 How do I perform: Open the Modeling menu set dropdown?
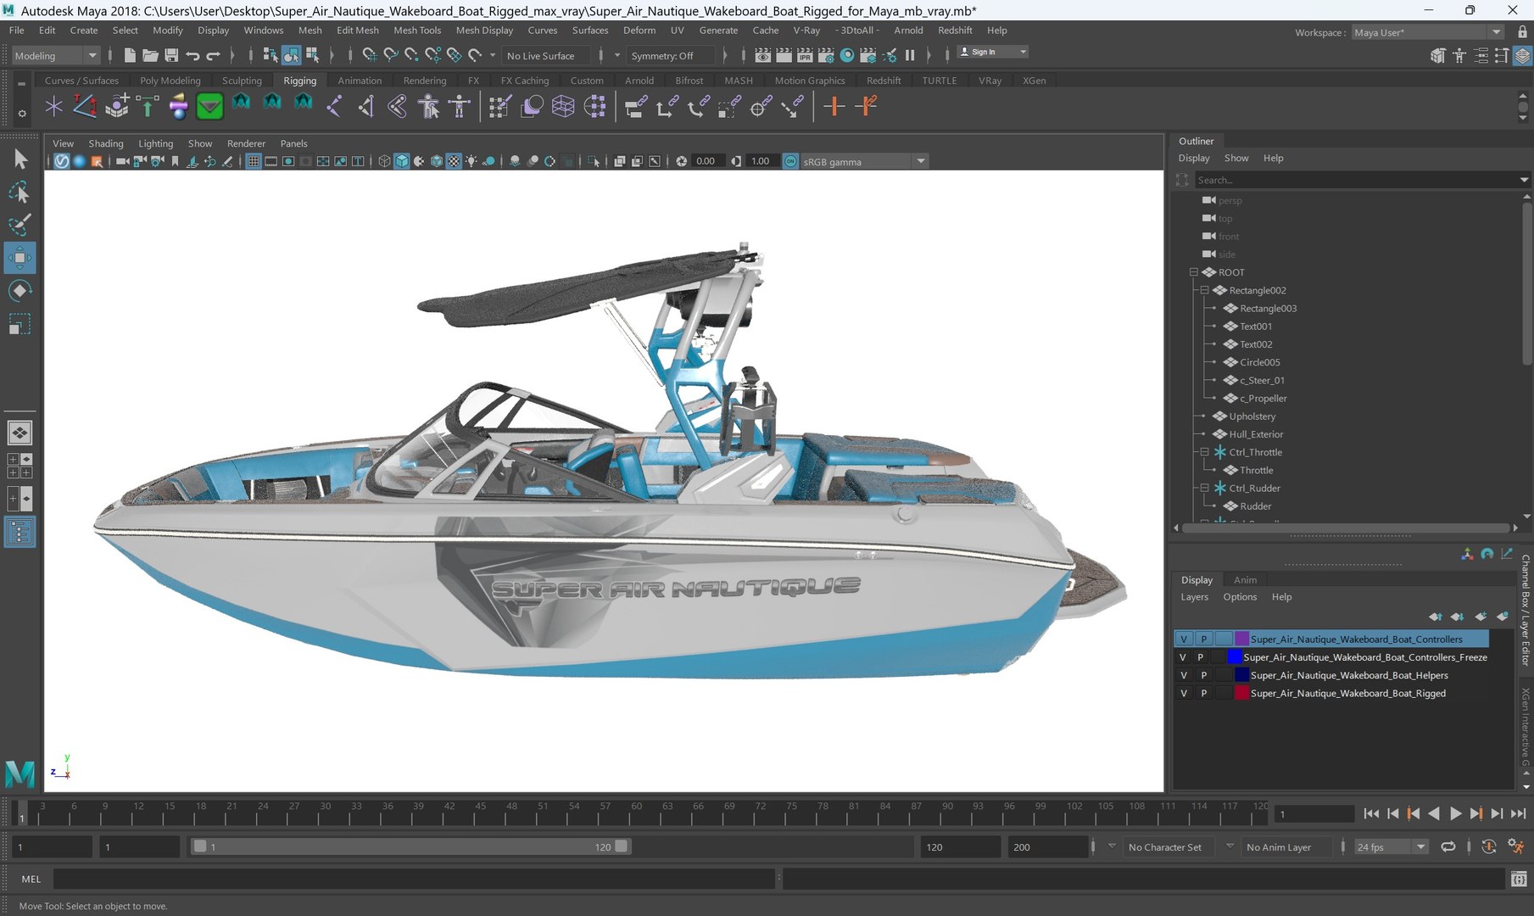[x=55, y=55]
